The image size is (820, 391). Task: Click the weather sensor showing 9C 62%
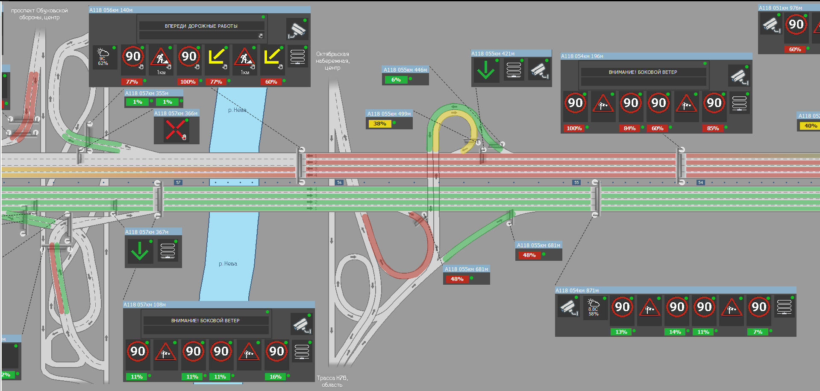(103, 57)
